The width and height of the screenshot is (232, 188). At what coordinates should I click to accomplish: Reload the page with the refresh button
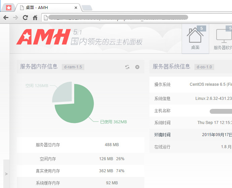(x=25, y=17)
